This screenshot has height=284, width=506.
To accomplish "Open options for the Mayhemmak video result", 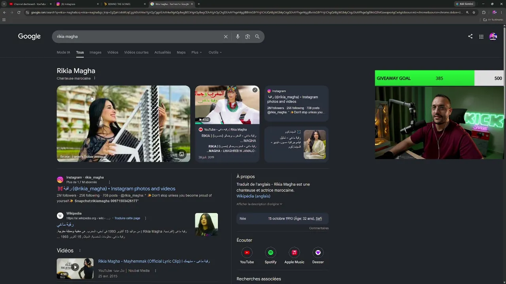I will click(x=155, y=271).
